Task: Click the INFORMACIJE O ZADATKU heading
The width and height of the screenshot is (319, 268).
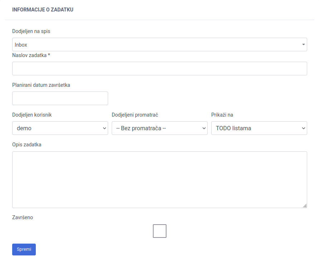Action: (x=43, y=10)
